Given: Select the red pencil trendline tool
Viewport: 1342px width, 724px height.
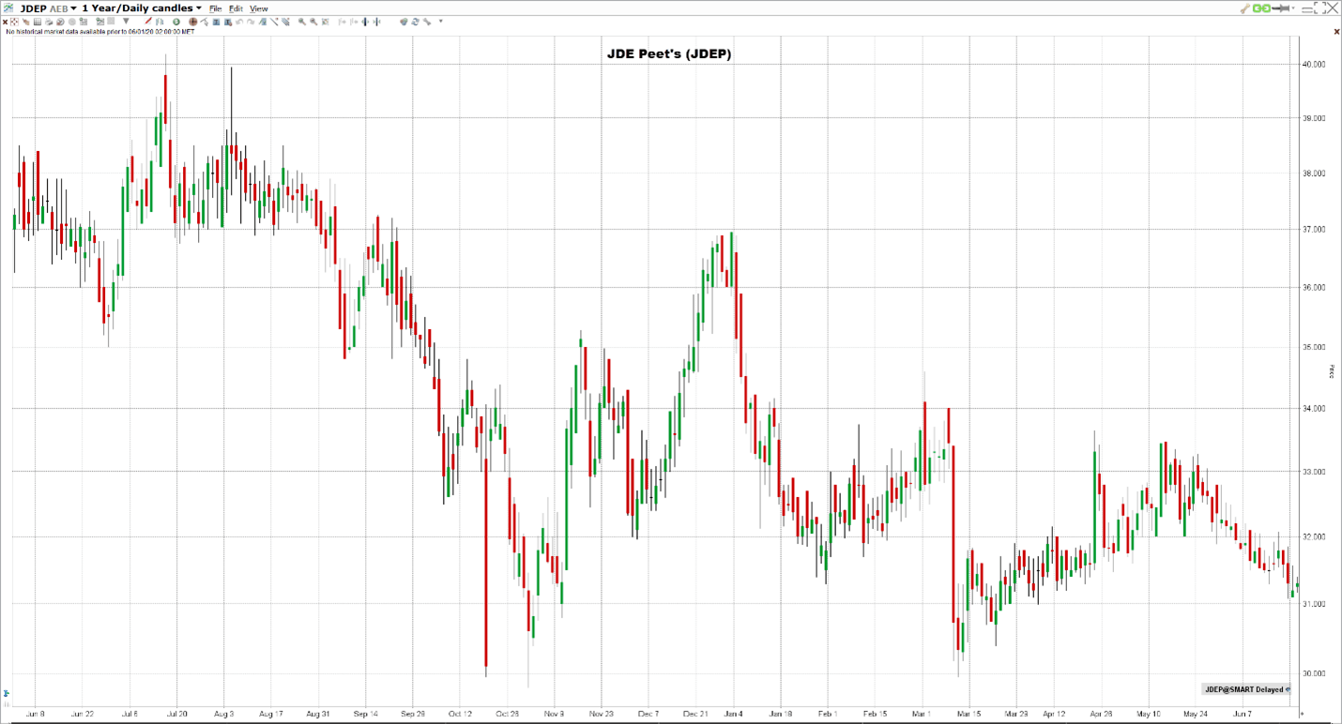Looking at the screenshot, I should [x=148, y=21].
